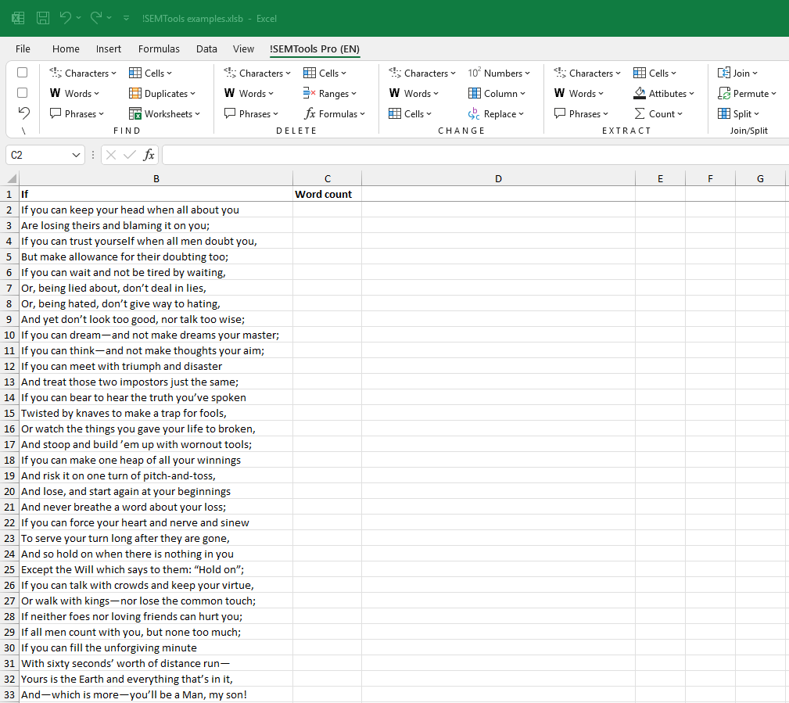Open the Name Box dropdown showing C2

click(77, 154)
